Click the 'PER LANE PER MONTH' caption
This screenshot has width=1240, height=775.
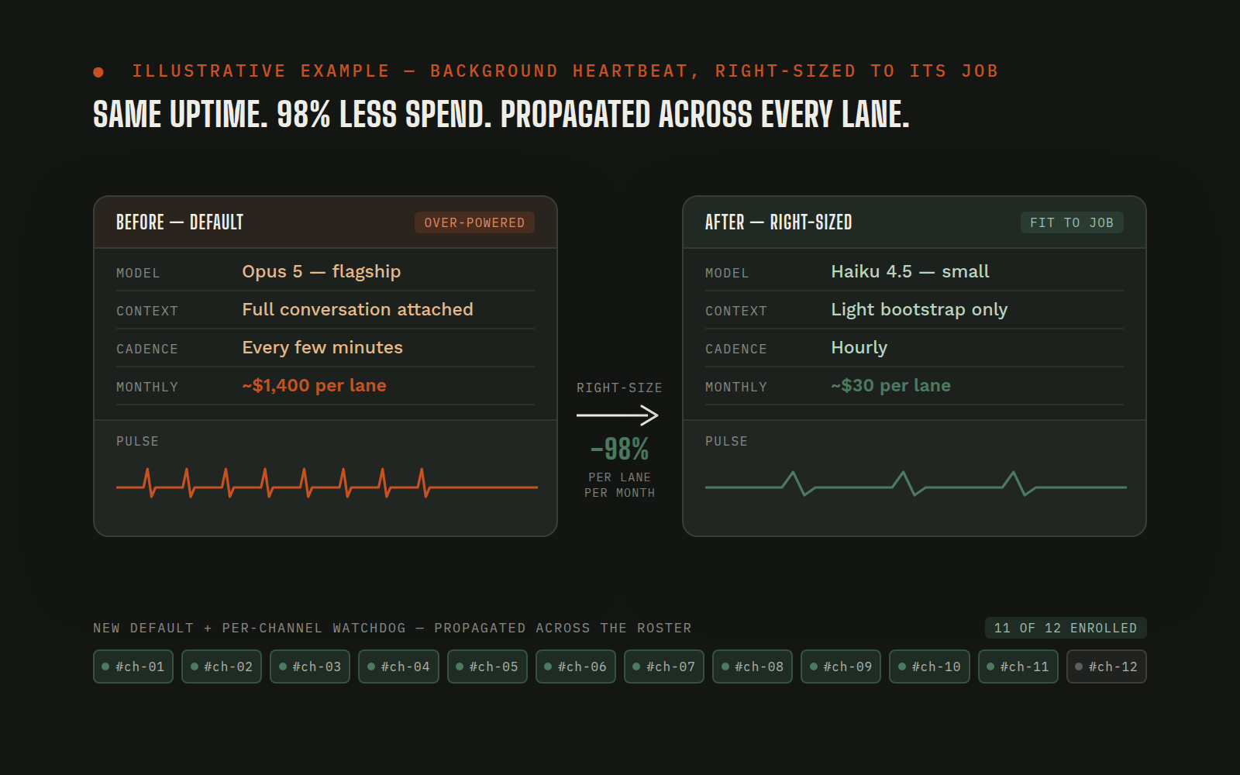619,485
